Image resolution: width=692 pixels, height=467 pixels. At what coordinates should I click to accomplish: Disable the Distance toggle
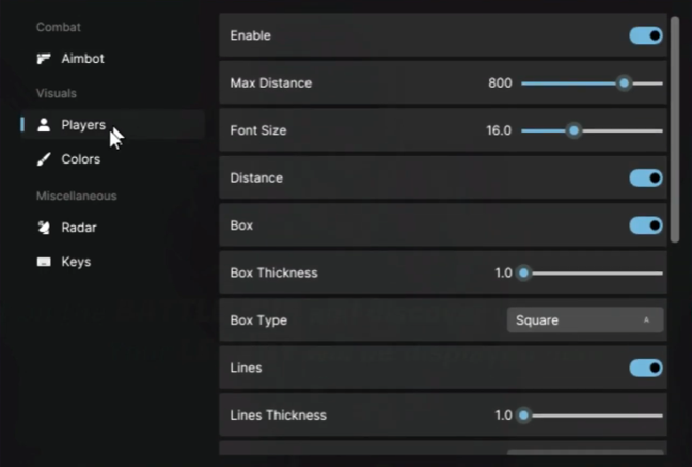[646, 178]
